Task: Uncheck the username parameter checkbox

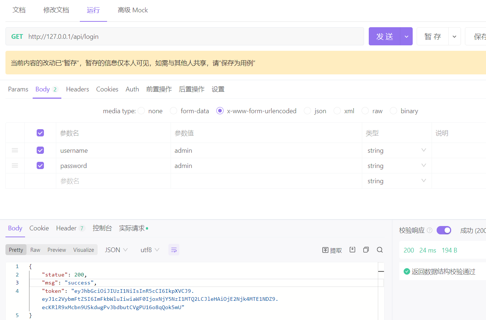Action: tap(40, 150)
